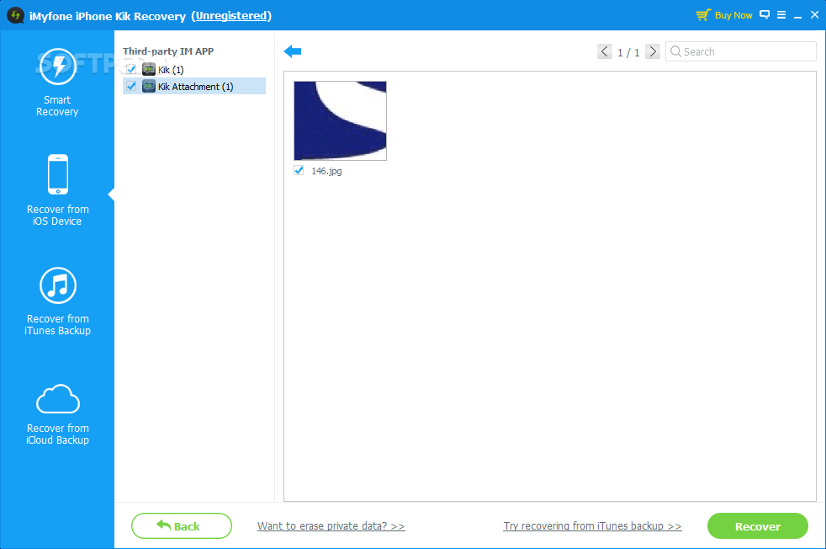Toggle the 146.jpg file checkbox
826x549 pixels.
(299, 170)
